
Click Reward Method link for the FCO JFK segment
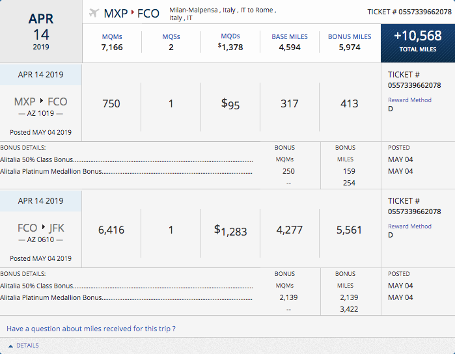point(409,226)
